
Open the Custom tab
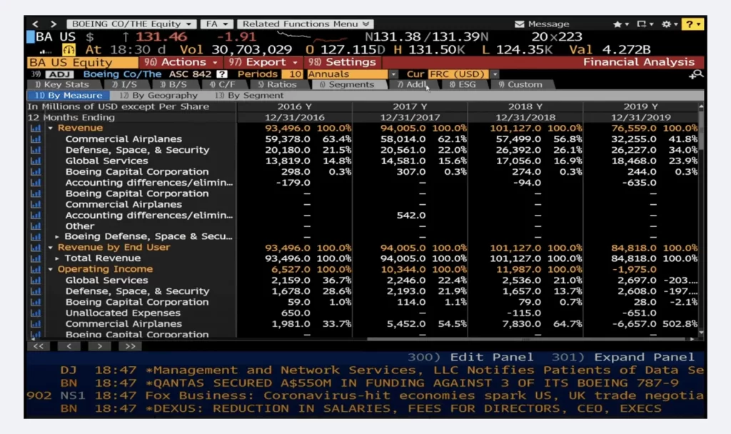pyautogui.click(x=520, y=85)
